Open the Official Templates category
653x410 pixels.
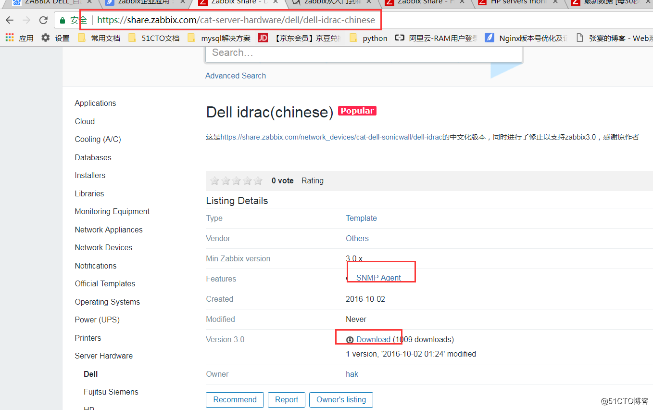[x=105, y=283]
